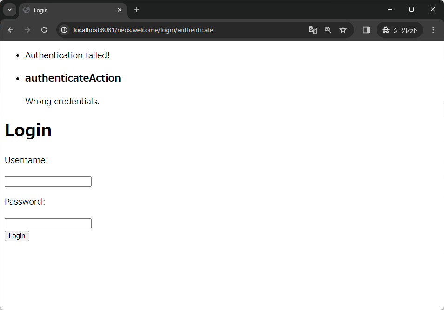444x310 pixels.
Task: Toggle the browser side panel
Action: pyautogui.click(x=366, y=30)
